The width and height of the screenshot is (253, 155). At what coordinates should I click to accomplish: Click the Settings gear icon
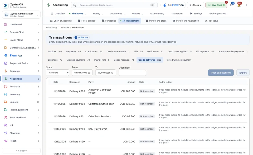point(191,13)
